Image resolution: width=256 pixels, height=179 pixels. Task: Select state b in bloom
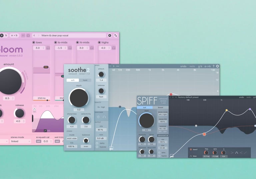point(6,35)
